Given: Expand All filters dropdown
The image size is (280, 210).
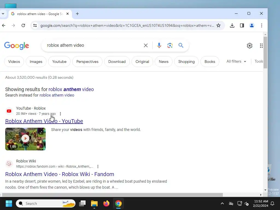Looking at the screenshot, I should click(236, 62).
